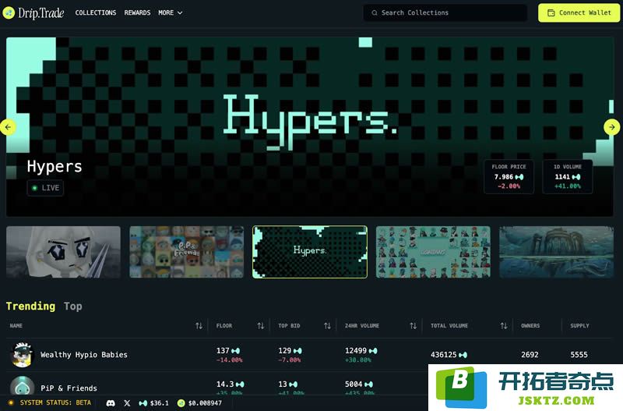Open Wealthy Hypio Babies avatar
623x411 pixels.
23,355
